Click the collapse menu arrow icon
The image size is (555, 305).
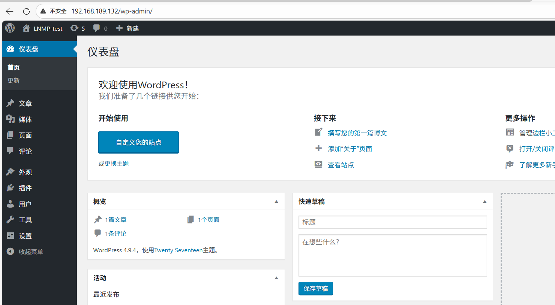click(10, 251)
